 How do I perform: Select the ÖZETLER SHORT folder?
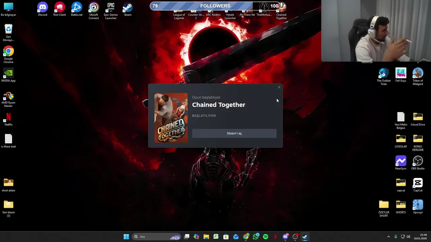coord(384,209)
